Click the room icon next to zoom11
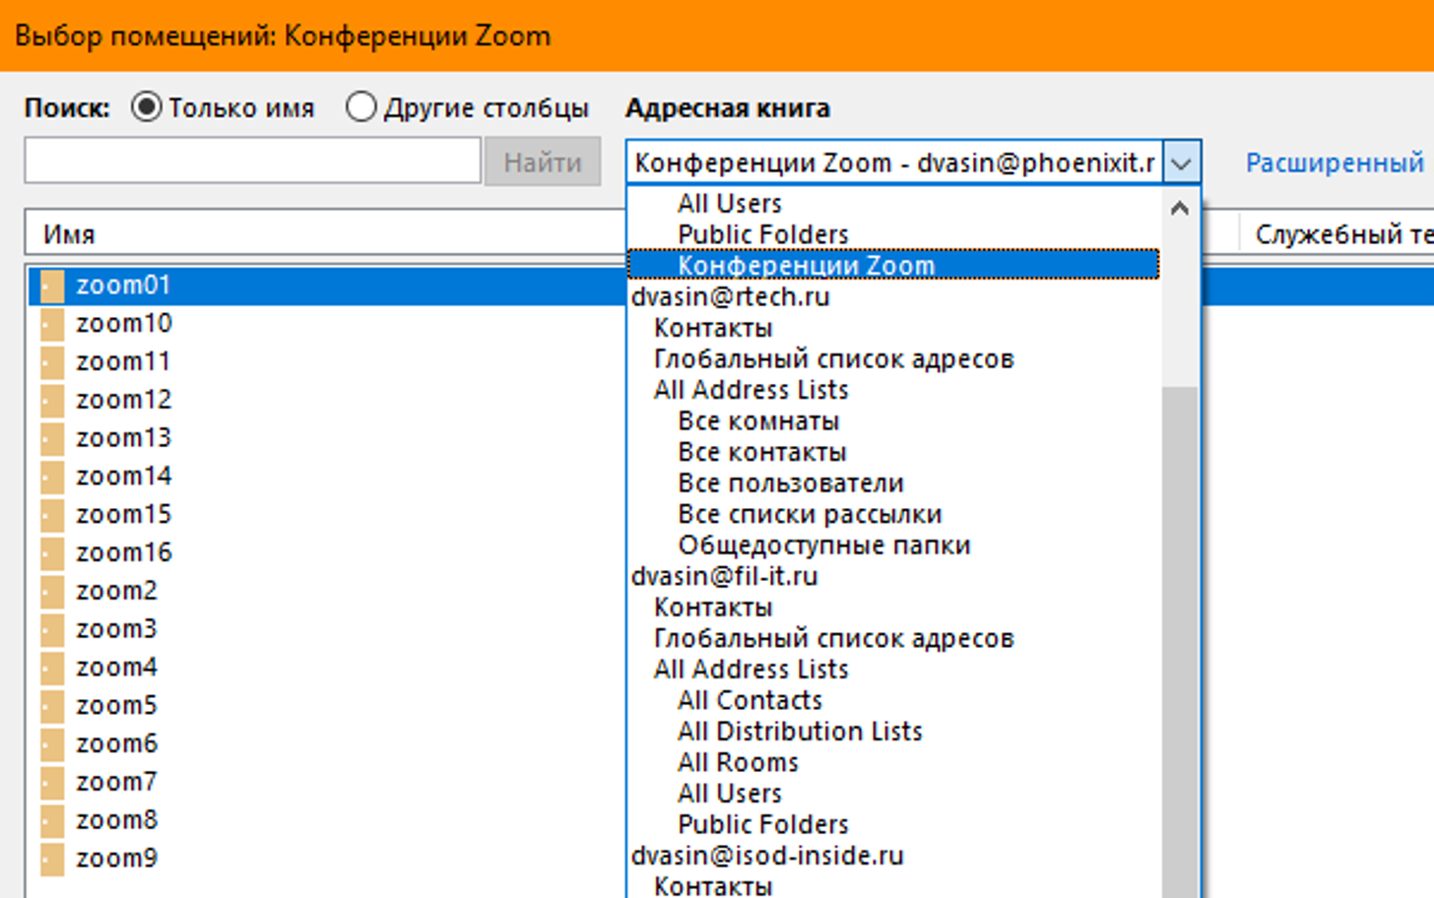1434x898 pixels. click(52, 362)
